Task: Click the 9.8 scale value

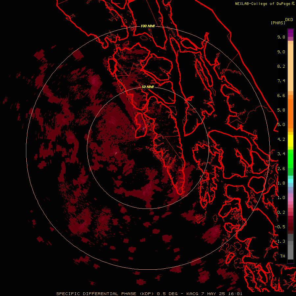Action: pos(281,37)
